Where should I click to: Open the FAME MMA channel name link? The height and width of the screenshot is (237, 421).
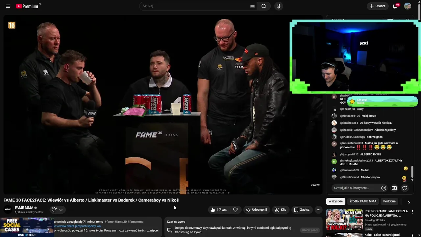(24, 208)
